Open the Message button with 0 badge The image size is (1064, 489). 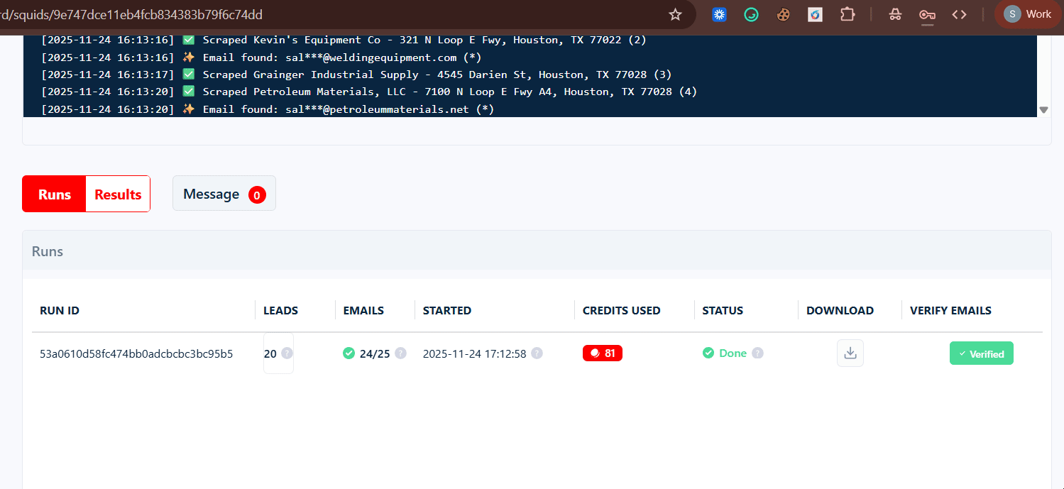(224, 194)
